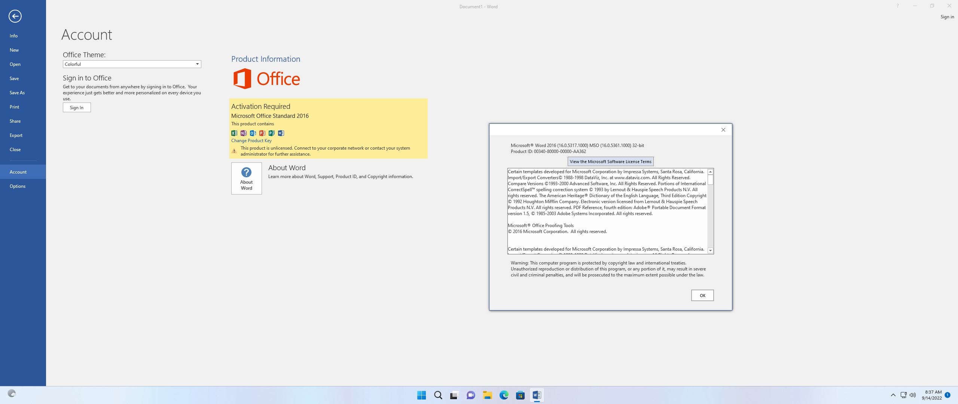Click the Sign in link at top right
This screenshot has height=404, width=958.
coord(947,17)
